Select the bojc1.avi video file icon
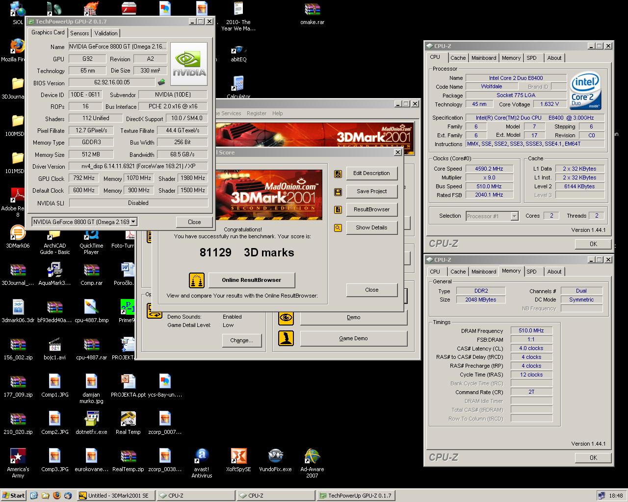Viewport: 628px width, 502px height. point(54,349)
